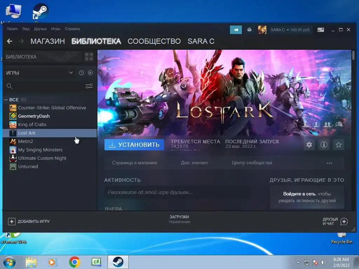The width and height of the screenshot is (359, 269).
Task: Click the Steam announcements megaphone icon
Action: 236,30
